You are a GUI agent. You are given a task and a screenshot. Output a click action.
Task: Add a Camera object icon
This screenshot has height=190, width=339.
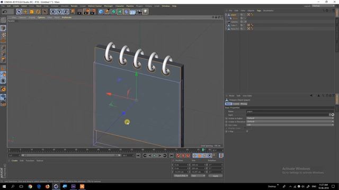point(139,12)
